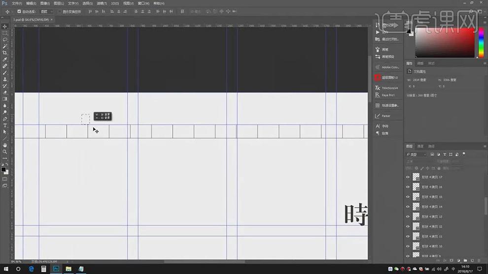This screenshot has height=274, width=488.
Task: Select the Hand tool
Action: coord(4,145)
